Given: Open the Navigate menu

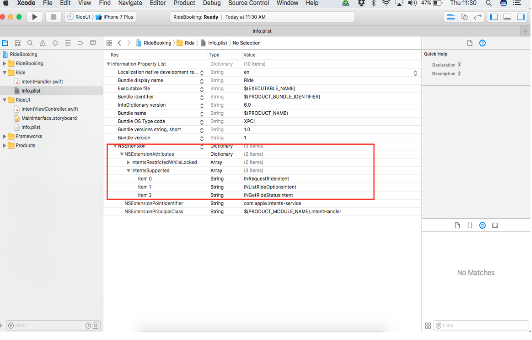Looking at the screenshot, I should (x=130, y=3).
